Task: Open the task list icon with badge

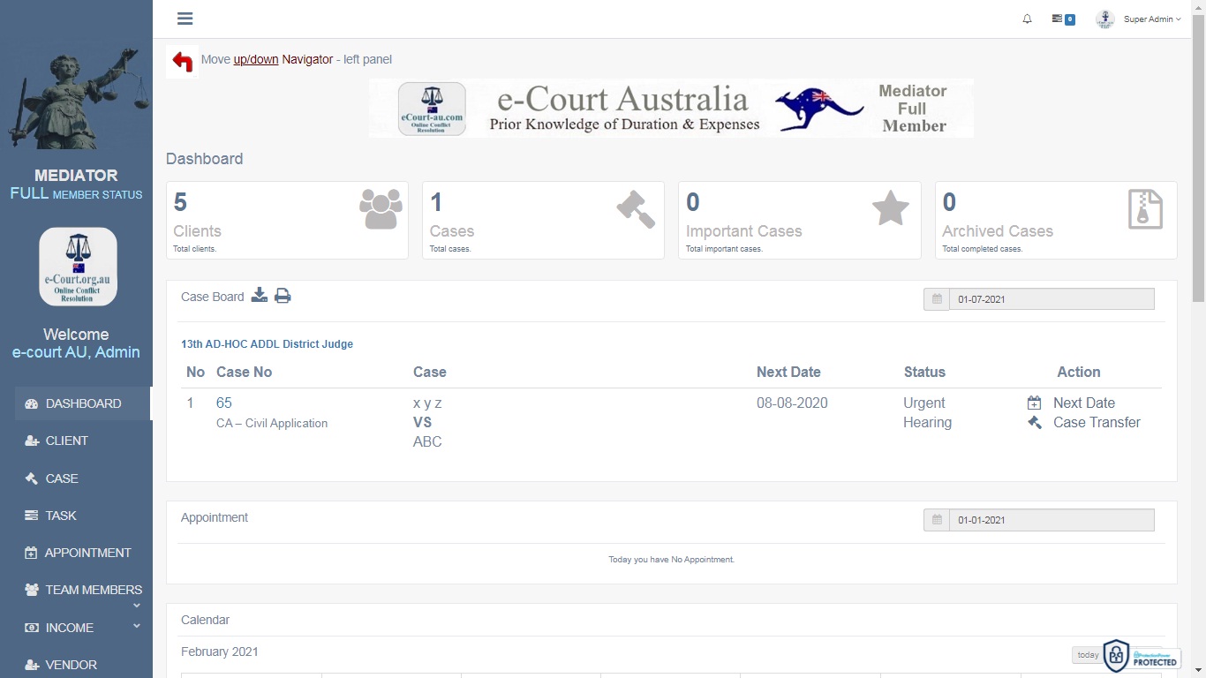Action: coord(1062,19)
